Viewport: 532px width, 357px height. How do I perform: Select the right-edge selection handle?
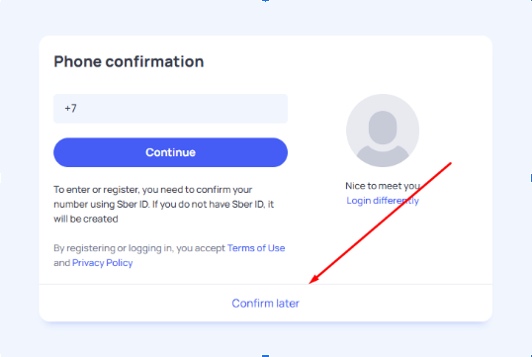tap(531, 178)
